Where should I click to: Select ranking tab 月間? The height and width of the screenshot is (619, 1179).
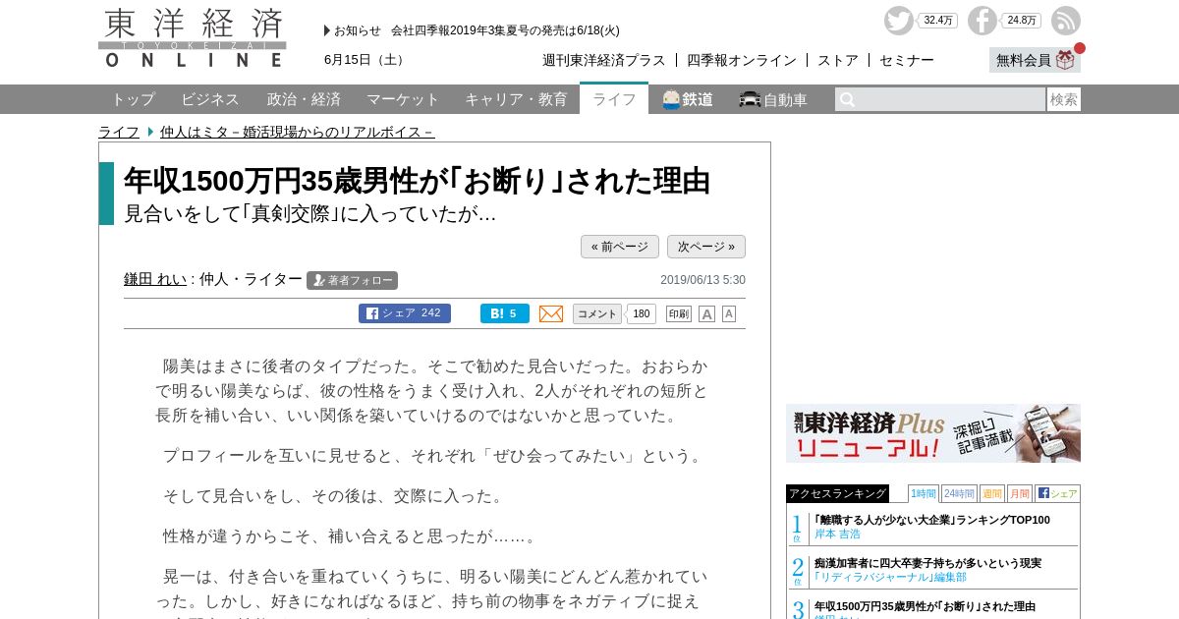pos(1019,493)
